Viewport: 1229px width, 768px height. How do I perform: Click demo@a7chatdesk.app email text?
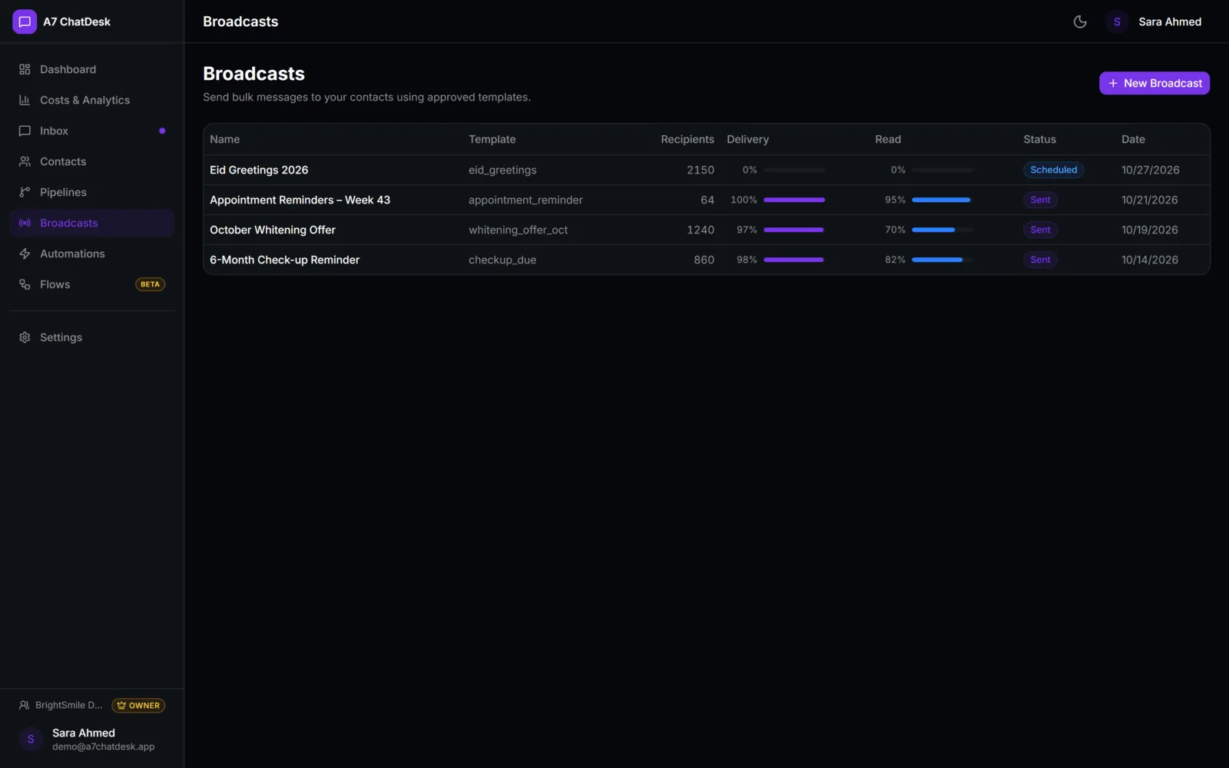tap(104, 746)
